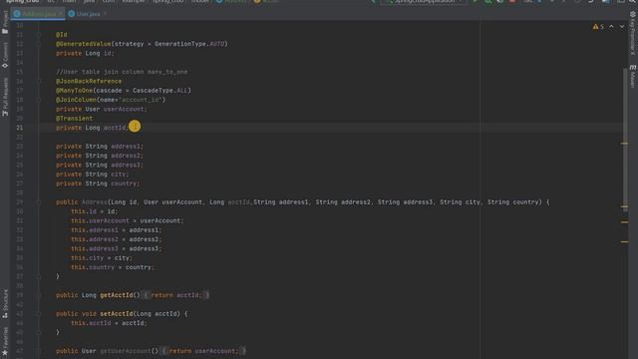Viewport: 638px width, 359px height.
Task: Go to next highlighted problem arrow
Action: [622, 27]
